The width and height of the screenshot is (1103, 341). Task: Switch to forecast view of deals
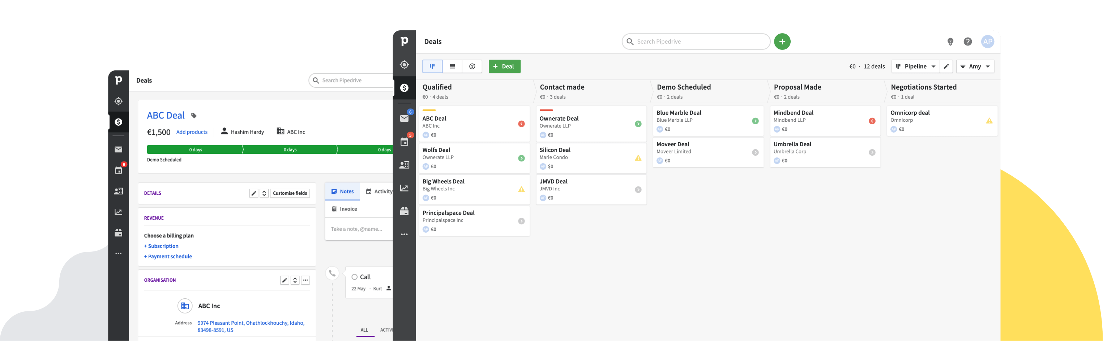(x=472, y=66)
